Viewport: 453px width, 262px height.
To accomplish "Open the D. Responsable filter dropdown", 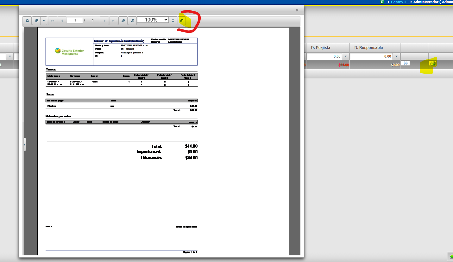I will click(396, 56).
